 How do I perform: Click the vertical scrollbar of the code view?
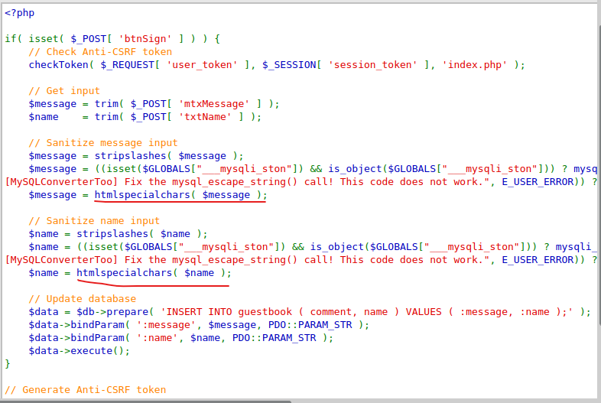point(599,177)
